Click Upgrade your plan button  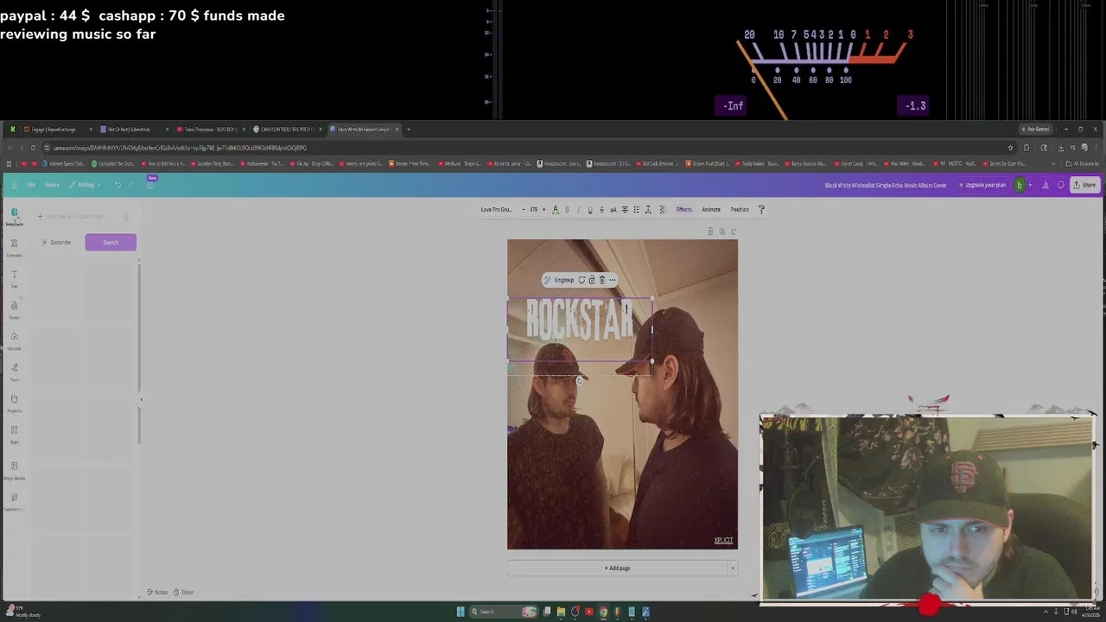point(982,185)
